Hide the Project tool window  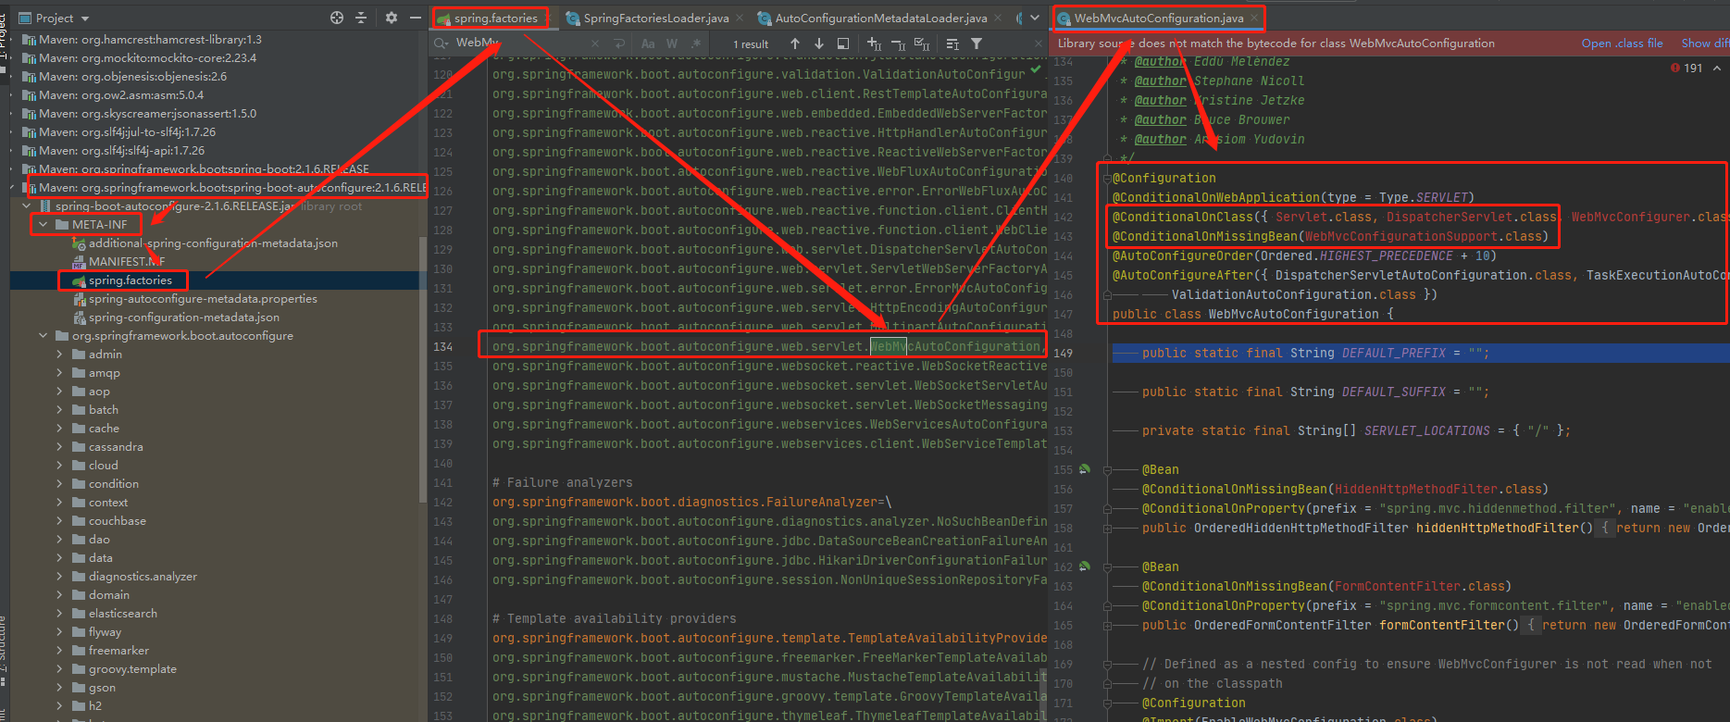click(x=415, y=18)
